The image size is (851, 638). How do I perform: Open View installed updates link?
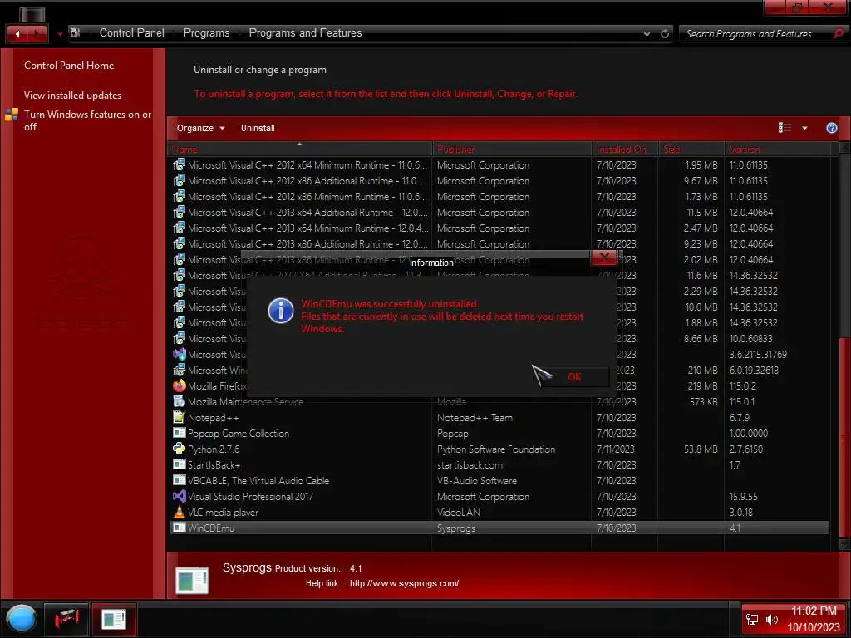pyautogui.click(x=73, y=96)
